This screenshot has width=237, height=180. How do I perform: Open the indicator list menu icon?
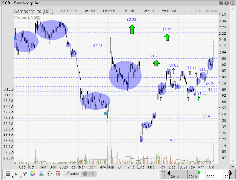7,174
